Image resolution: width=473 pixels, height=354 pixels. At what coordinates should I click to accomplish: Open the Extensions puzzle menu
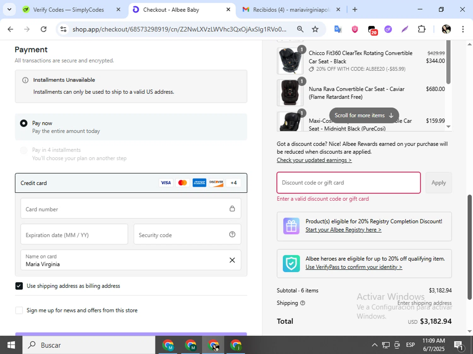tap(422, 29)
